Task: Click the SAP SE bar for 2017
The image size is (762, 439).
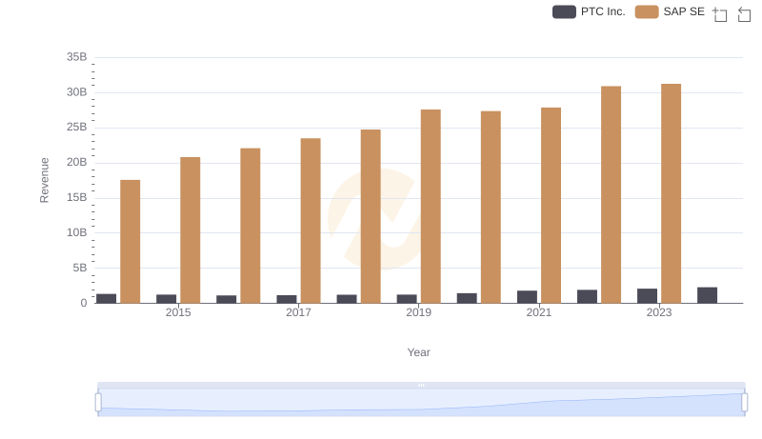Action: (311, 221)
